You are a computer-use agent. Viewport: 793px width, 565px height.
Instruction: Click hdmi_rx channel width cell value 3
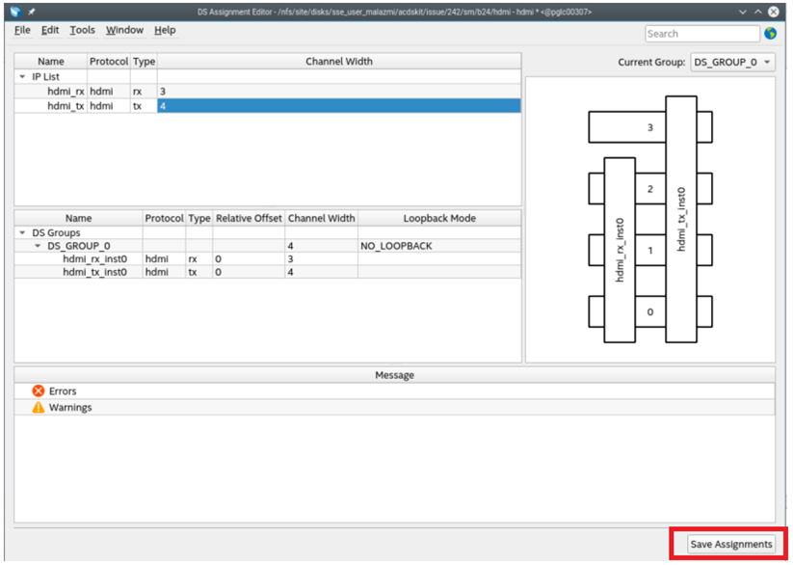[x=339, y=92]
